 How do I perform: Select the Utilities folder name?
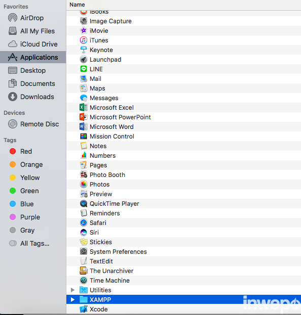[100, 290]
